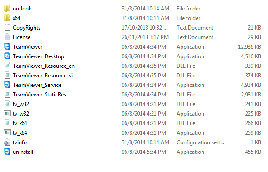Select the TeamViewer_Desktop application icon

pyautogui.click(x=7, y=56)
